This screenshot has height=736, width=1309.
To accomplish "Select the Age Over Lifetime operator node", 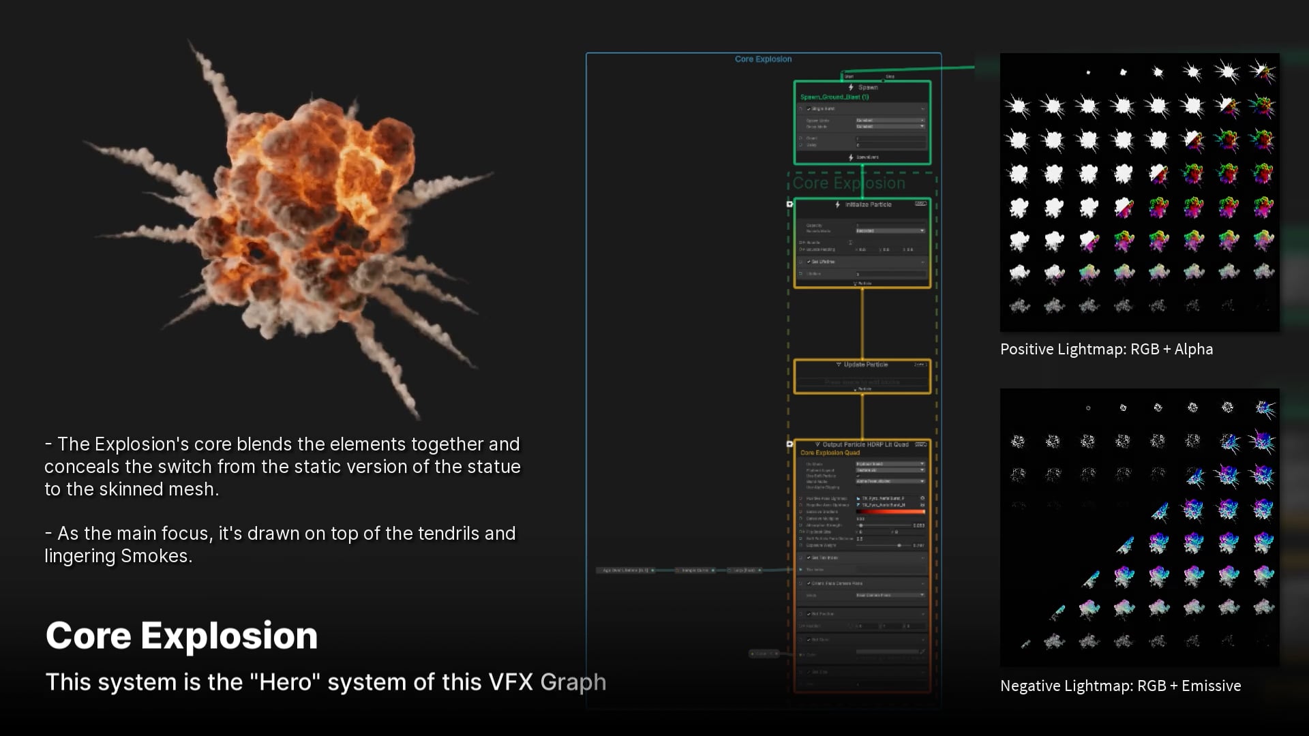I will pos(624,571).
